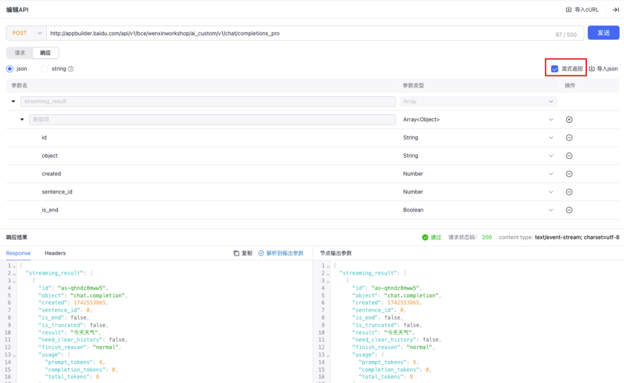The height and width of the screenshot is (383, 624).
Task: Click 解析到输出参数 link
Action: pos(285,253)
